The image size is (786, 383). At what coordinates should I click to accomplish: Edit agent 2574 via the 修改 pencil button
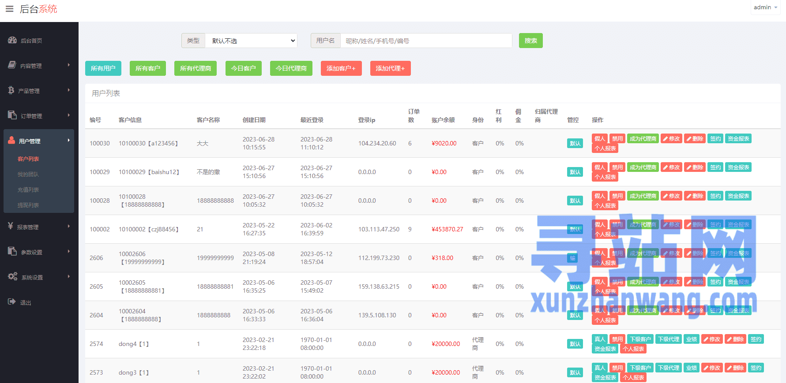712,339
